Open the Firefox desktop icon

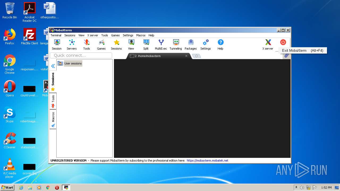coord(10,37)
